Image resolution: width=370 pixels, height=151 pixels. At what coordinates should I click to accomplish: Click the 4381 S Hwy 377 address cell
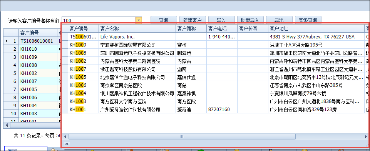tap(316, 37)
